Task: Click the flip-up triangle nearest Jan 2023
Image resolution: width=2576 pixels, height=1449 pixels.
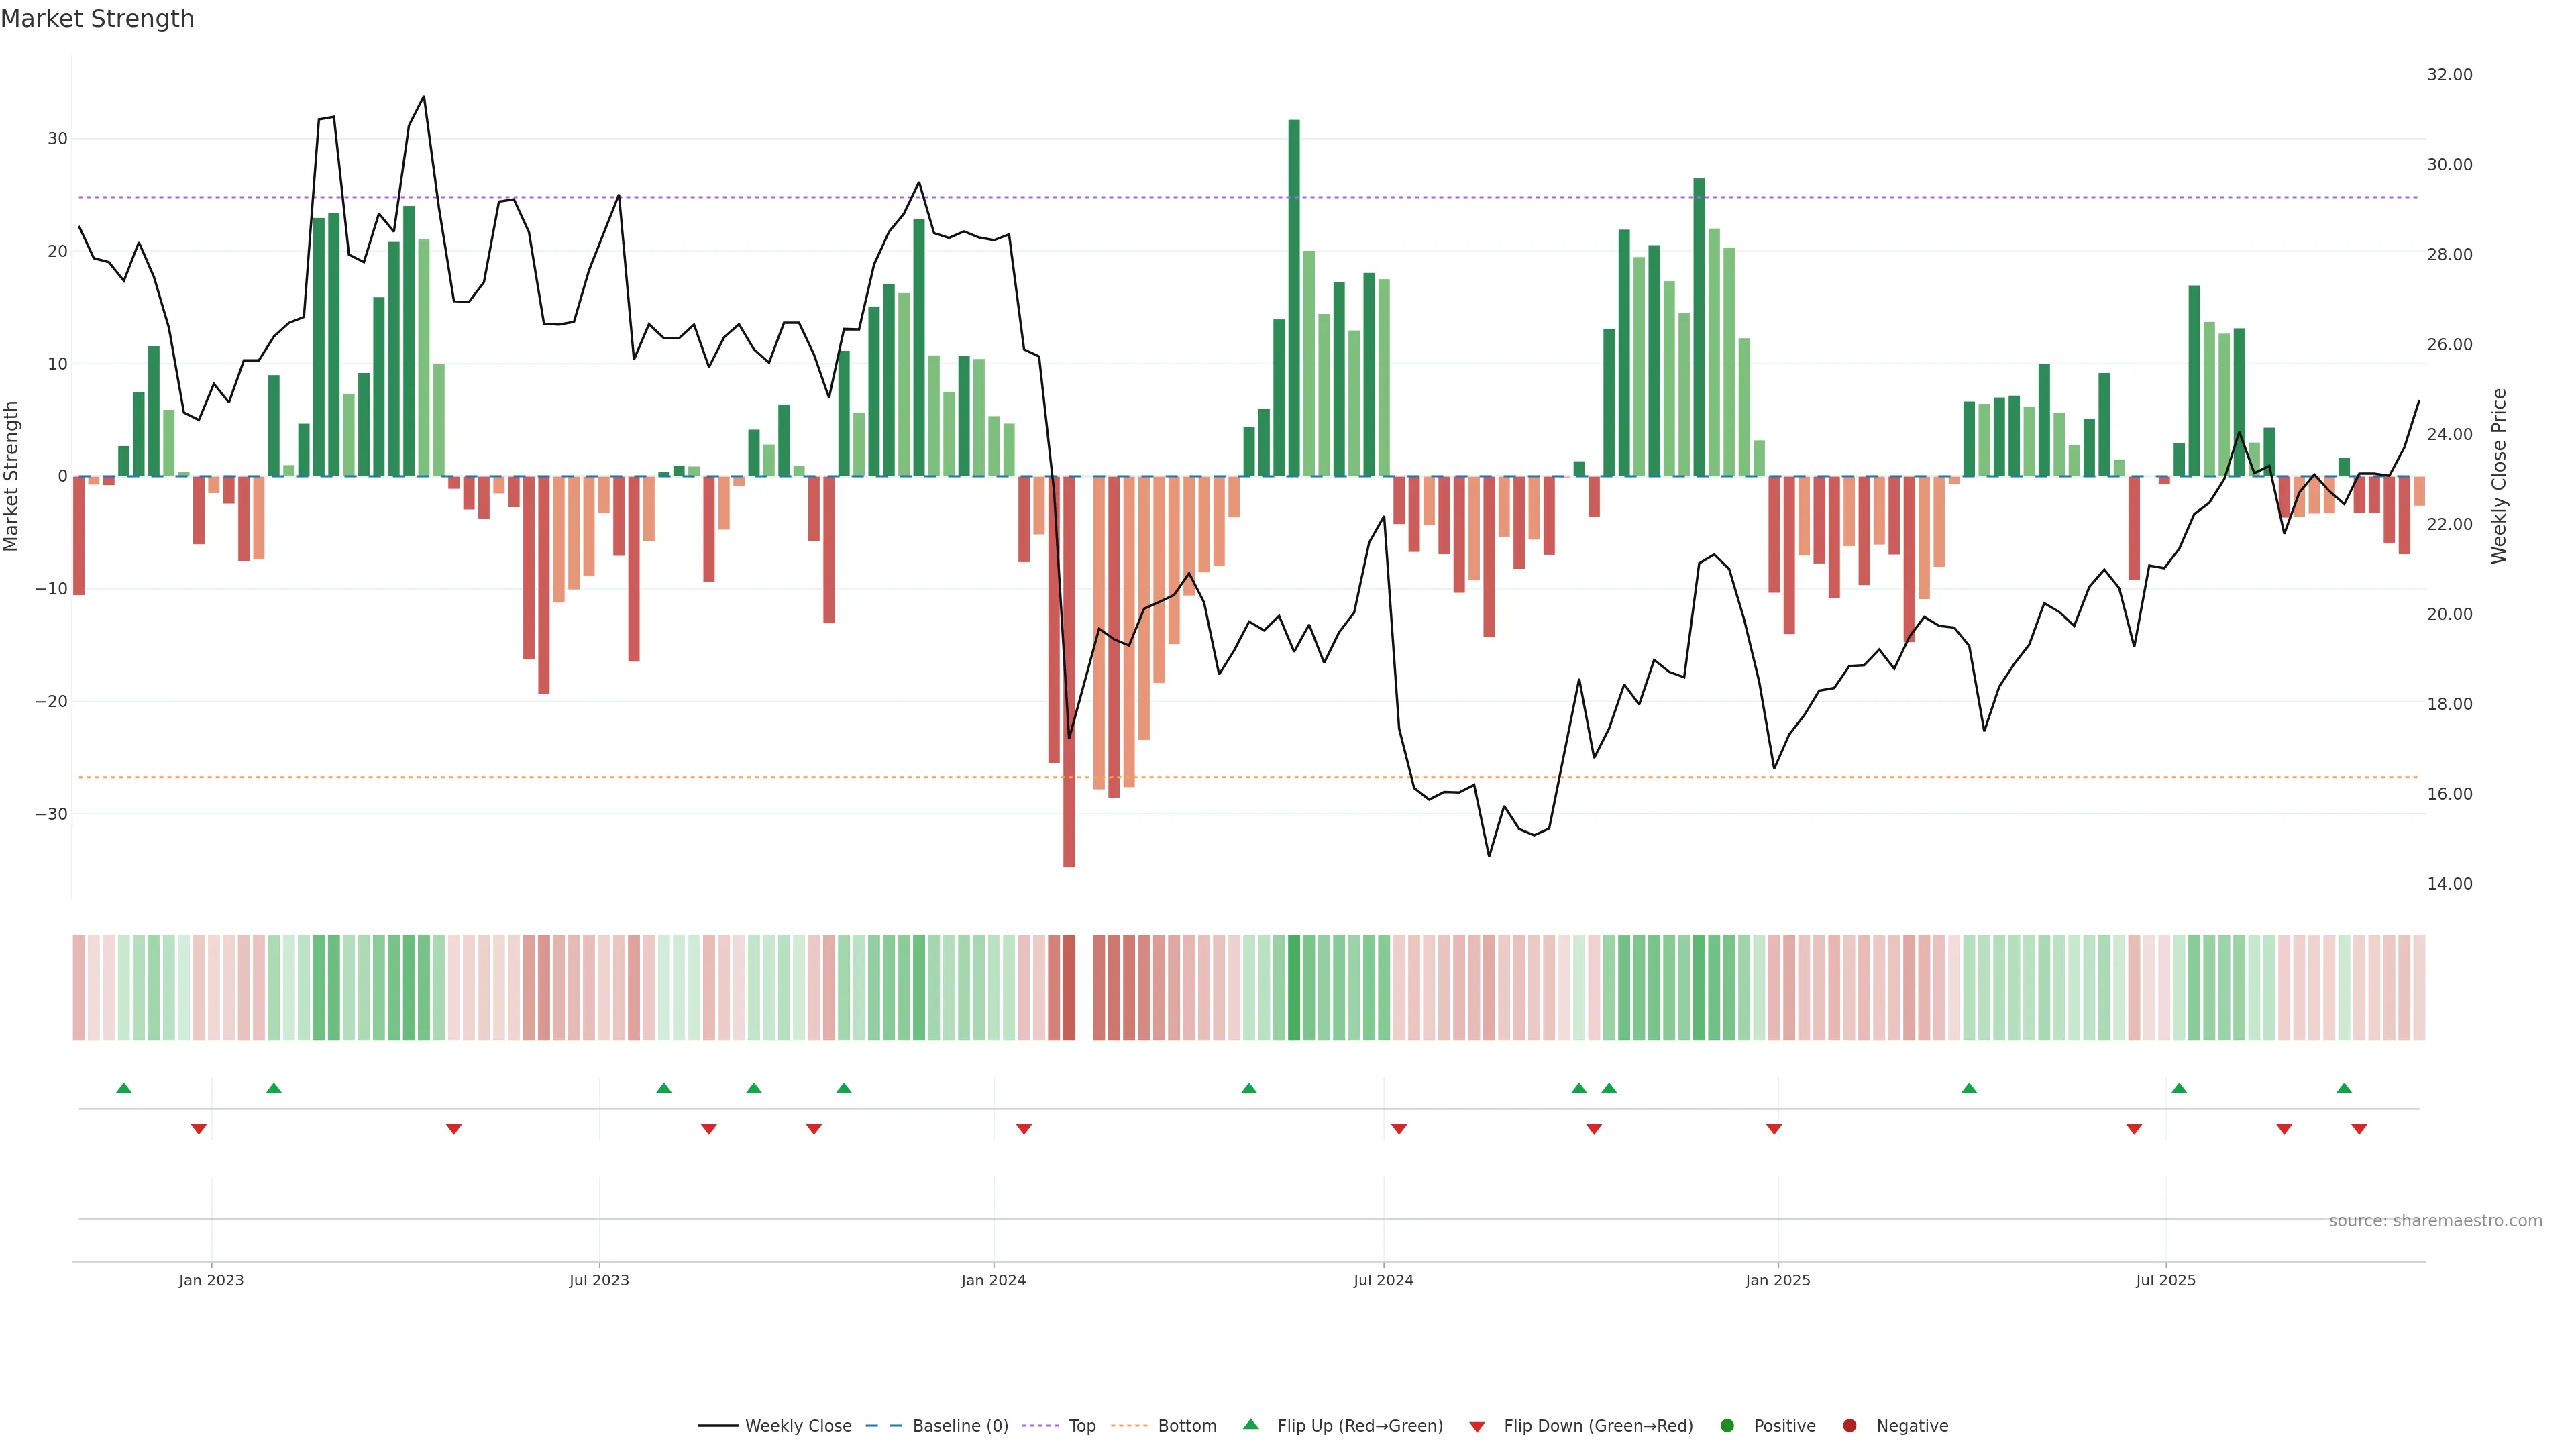Action: [x=274, y=1088]
